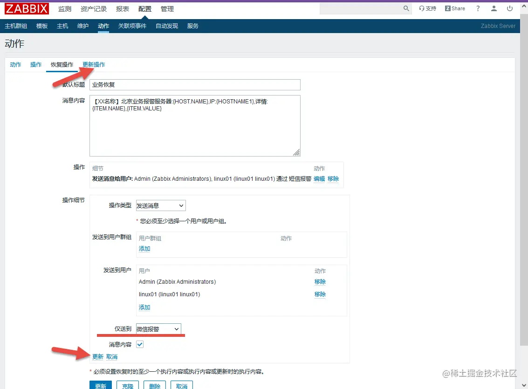
Task: Open help question mark icon
Action: coord(478,8)
